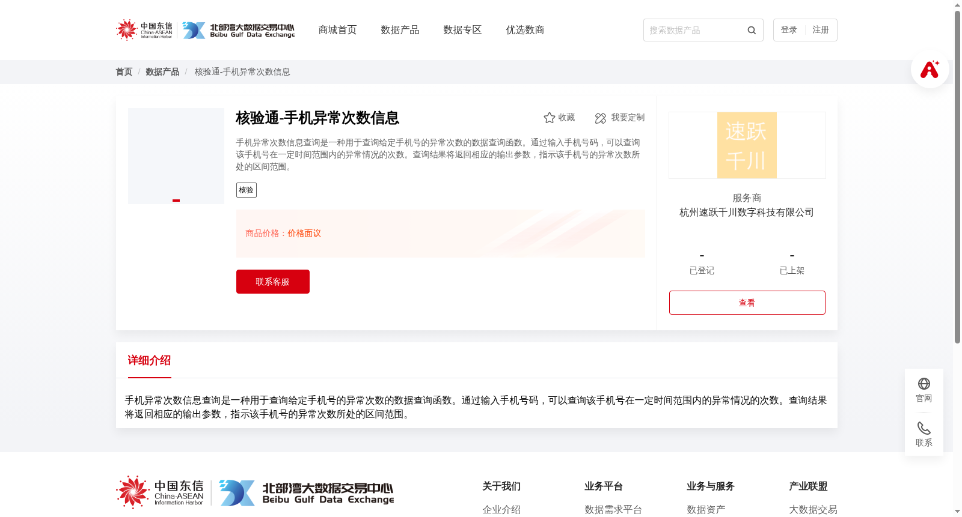
Task: Click 服务商 label in provider card
Action: (747, 198)
